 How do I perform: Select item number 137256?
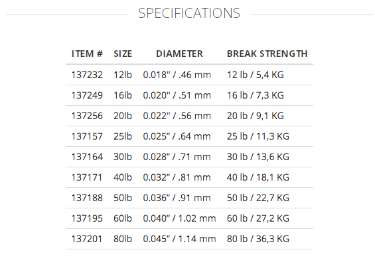click(x=87, y=116)
